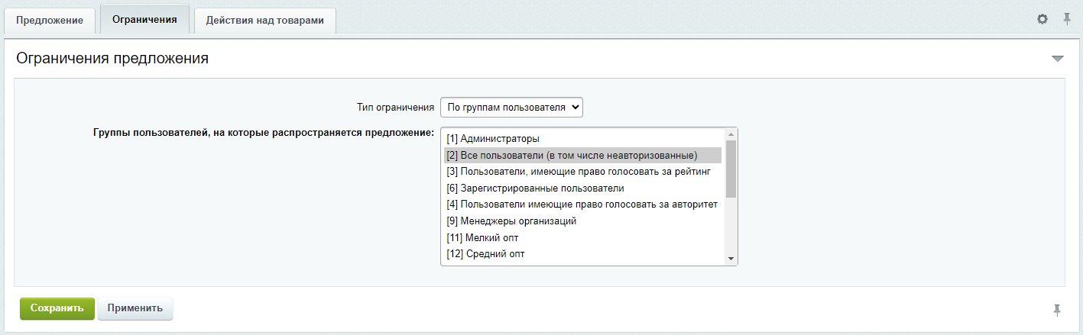Click the Применить button

135,309
